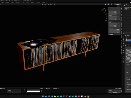Open the Tool tab in the sidebar

click(121, 12)
